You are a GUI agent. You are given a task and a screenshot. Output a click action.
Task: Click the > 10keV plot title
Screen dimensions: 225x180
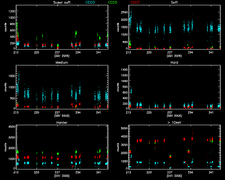click(x=174, y=123)
